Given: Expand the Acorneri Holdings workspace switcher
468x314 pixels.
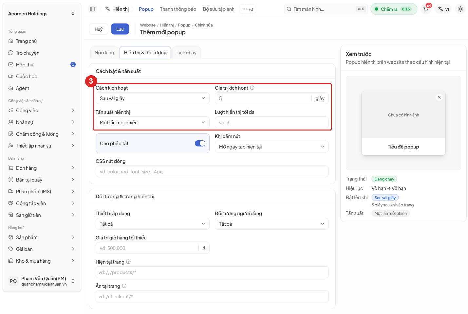Looking at the screenshot, I should point(42,14).
